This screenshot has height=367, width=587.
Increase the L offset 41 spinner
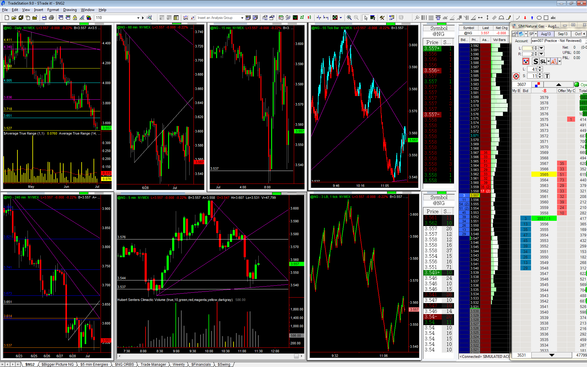click(x=540, y=68)
